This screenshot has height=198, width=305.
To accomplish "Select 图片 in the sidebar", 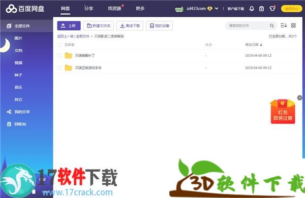I will click(18, 38).
